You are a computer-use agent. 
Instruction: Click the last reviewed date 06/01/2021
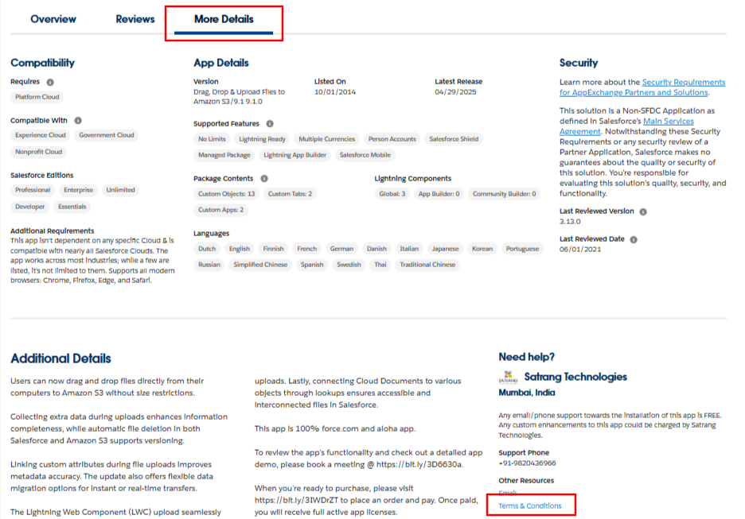pyautogui.click(x=580, y=250)
